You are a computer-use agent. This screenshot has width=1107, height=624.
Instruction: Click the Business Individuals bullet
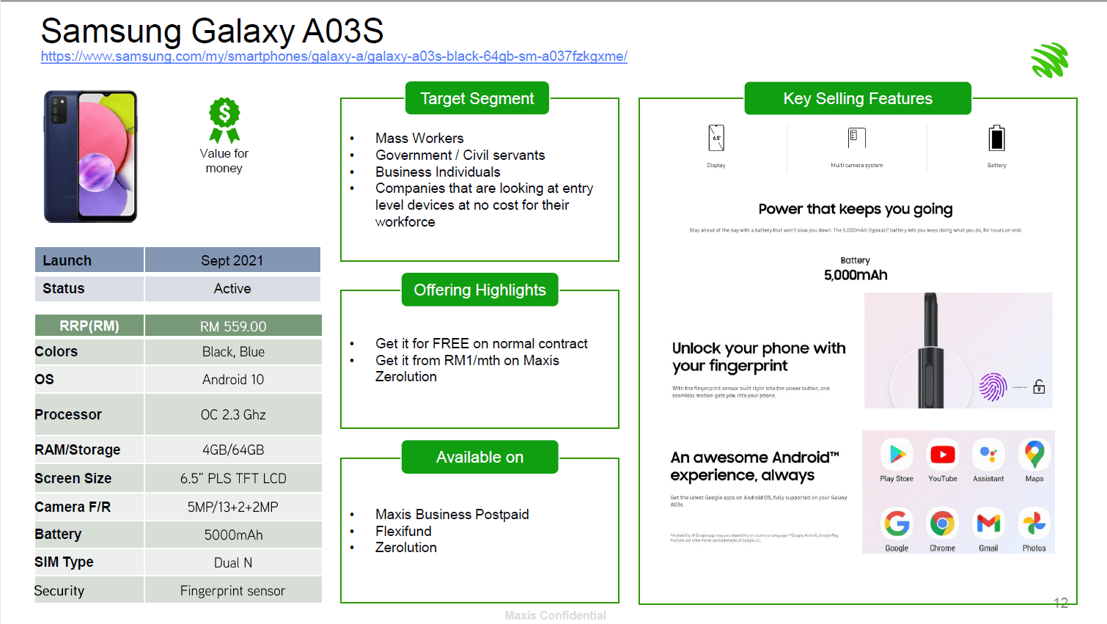(x=438, y=172)
